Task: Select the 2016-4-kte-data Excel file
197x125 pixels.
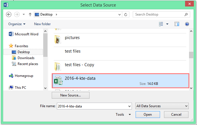Action: tap(121, 81)
